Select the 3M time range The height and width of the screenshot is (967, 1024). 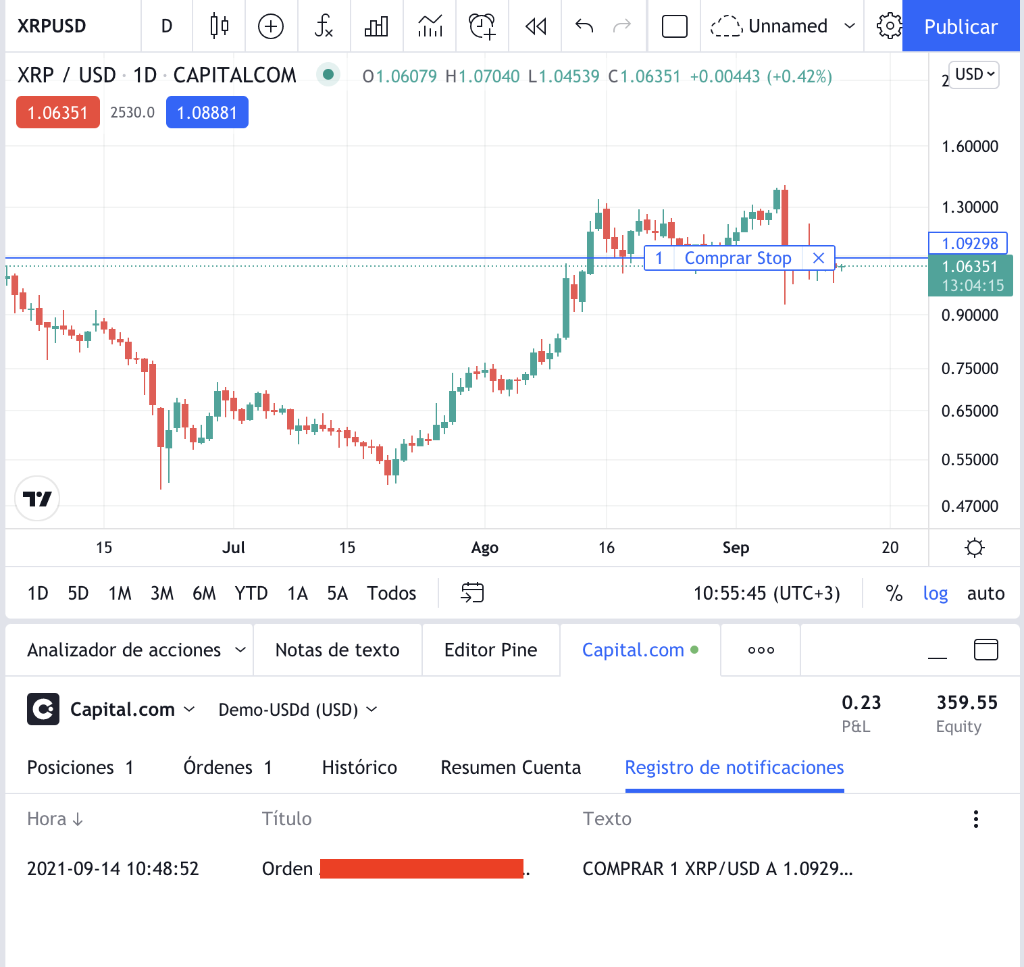pos(162,593)
